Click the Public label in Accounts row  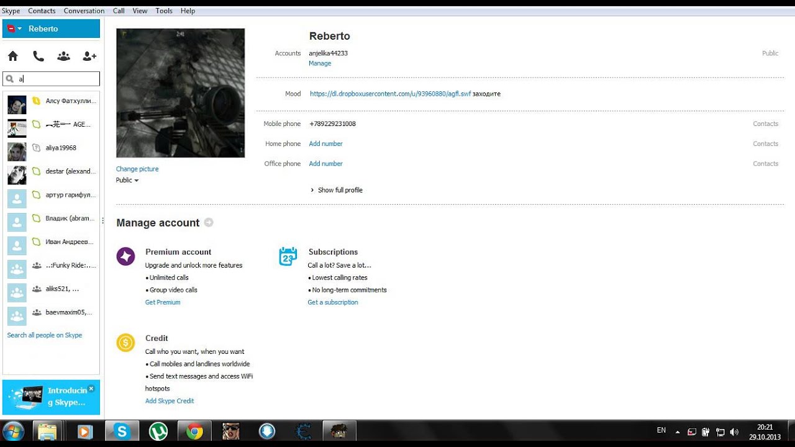click(x=770, y=53)
